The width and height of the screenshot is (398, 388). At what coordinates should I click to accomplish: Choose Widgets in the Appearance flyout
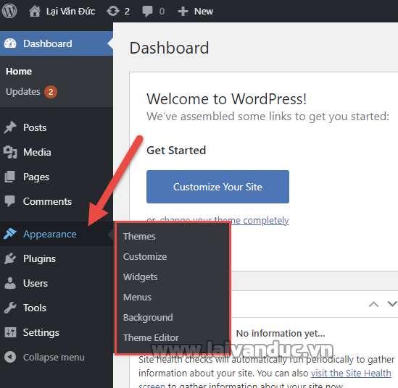141,277
